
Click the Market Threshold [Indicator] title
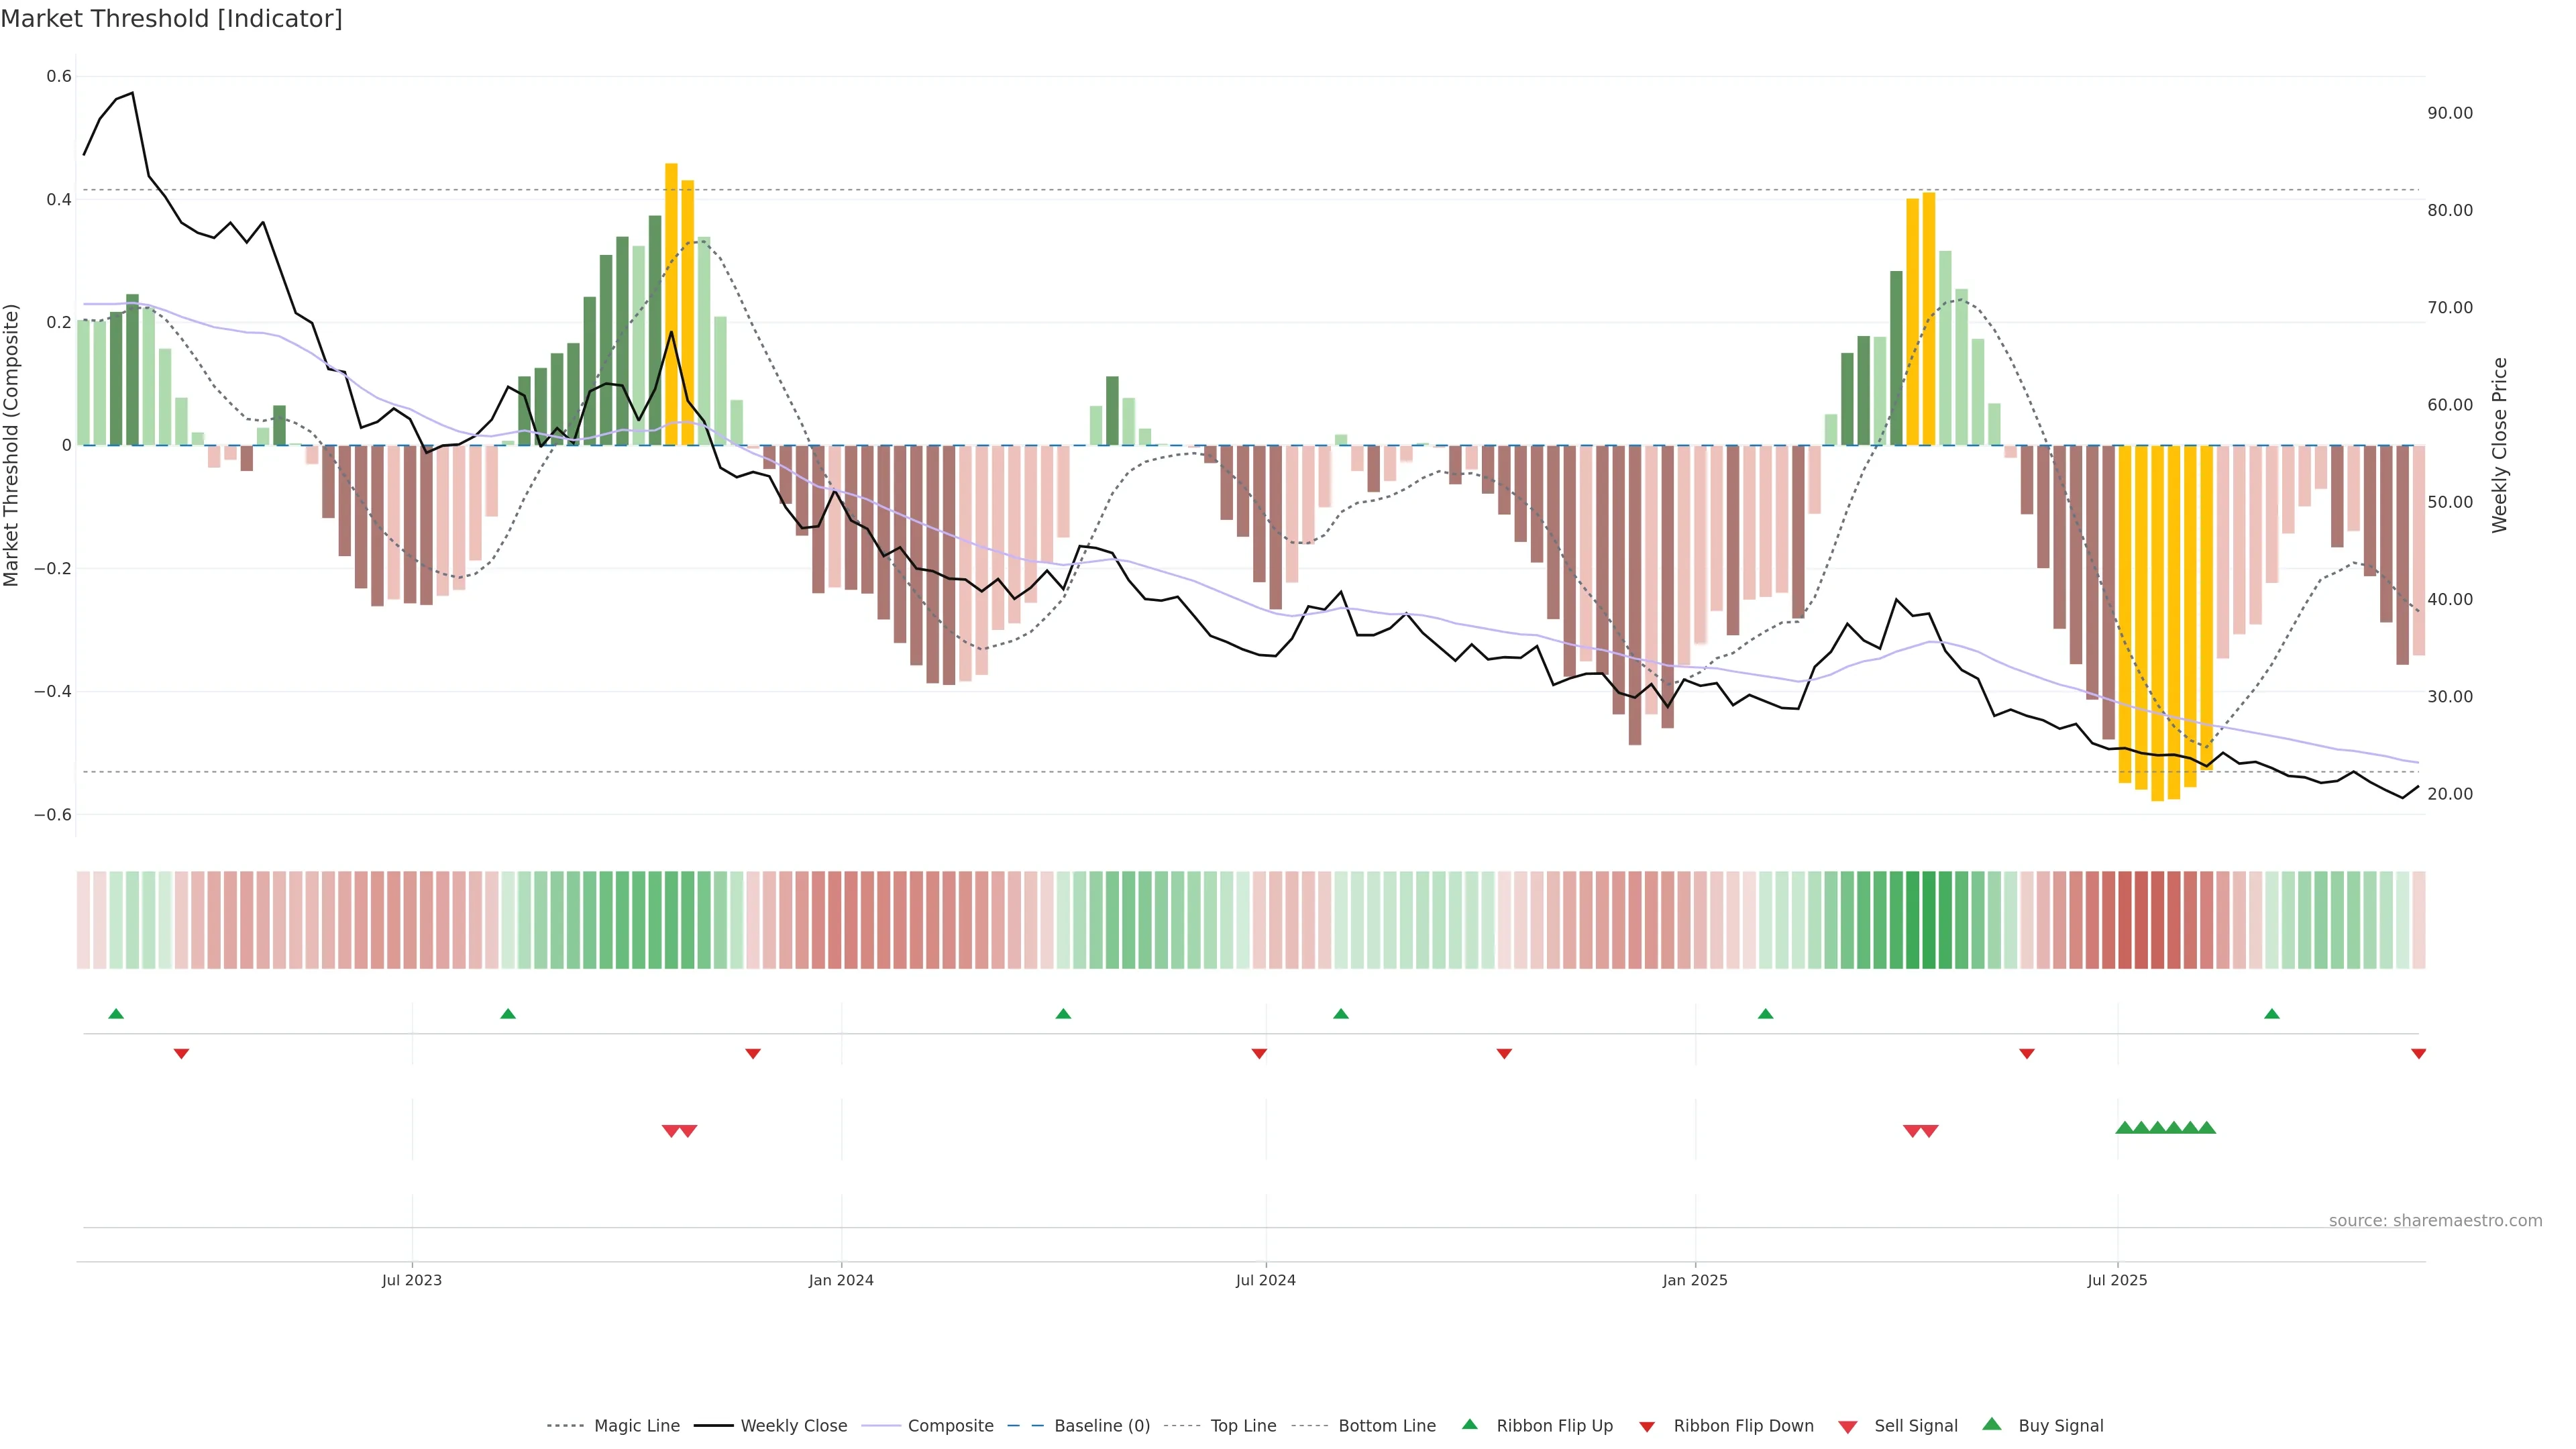click(x=171, y=19)
